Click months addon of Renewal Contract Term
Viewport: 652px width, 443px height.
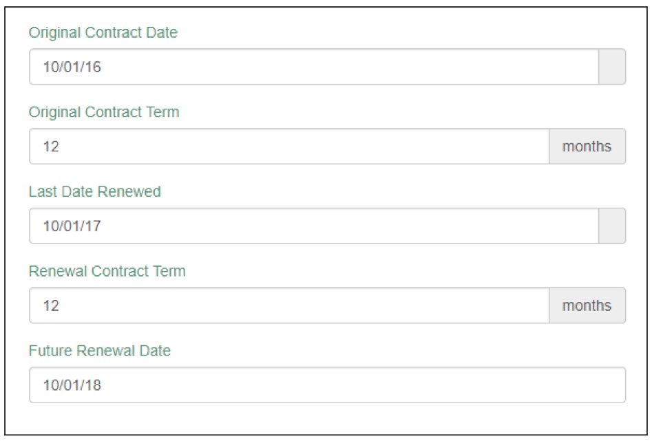click(x=587, y=305)
